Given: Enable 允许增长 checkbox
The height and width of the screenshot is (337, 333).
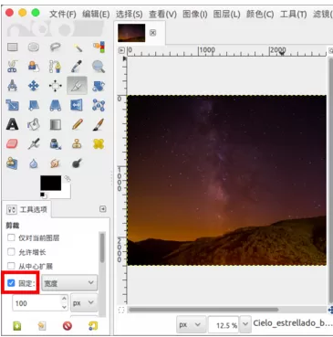Looking at the screenshot, I should click(x=11, y=252).
